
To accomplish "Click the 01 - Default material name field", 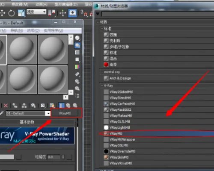I will tap(26, 113).
